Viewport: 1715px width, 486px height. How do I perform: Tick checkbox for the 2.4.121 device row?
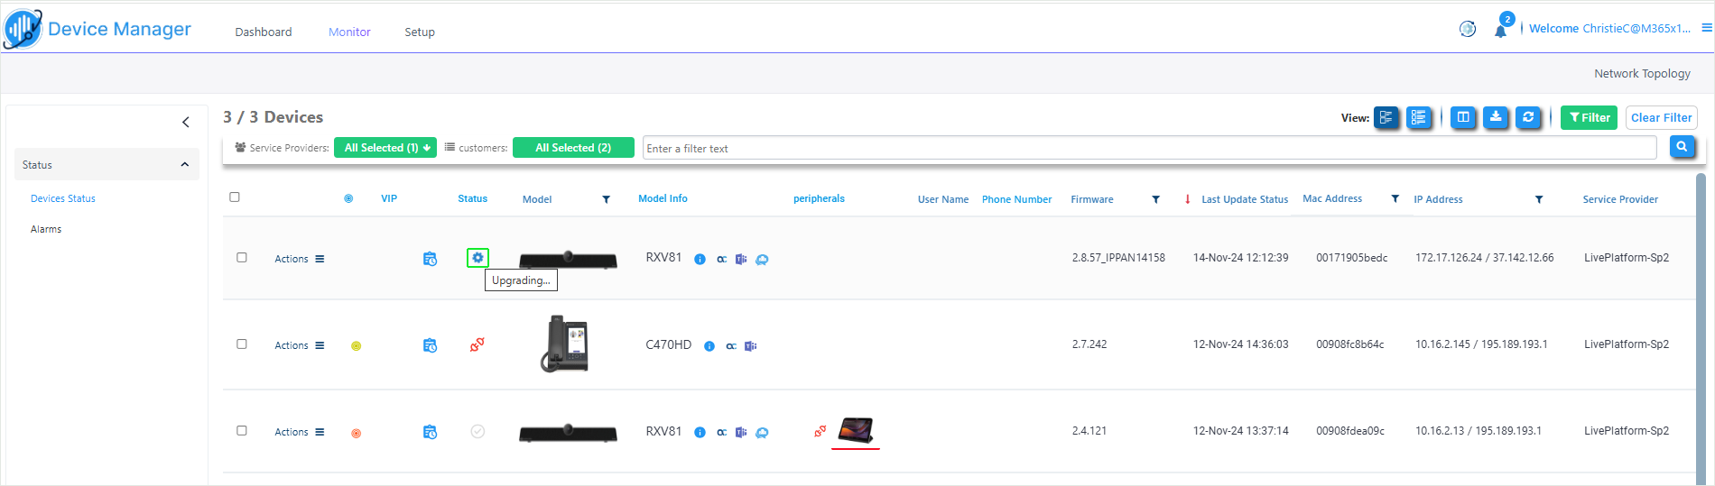pos(242,430)
